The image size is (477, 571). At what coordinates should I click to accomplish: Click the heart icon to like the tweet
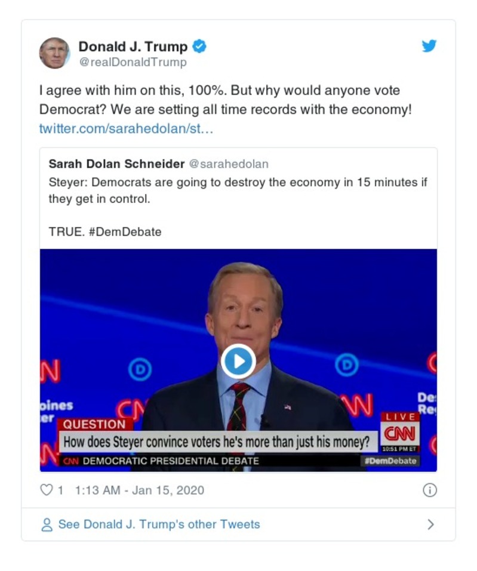pyautogui.click(x=45, y=490)
